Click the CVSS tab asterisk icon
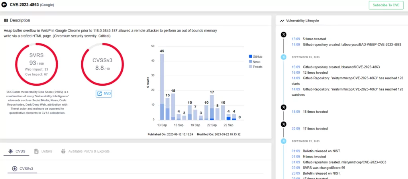The width and height of the screenshot is (408, 179). coord(11,151)
